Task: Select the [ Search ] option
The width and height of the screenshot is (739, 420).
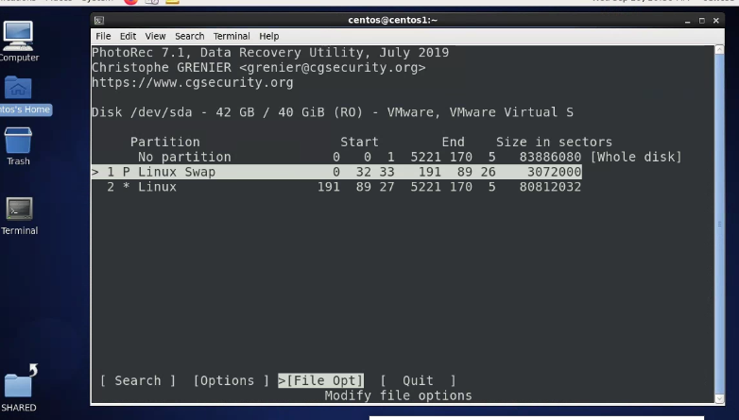Action: click(x=138, y=380)
